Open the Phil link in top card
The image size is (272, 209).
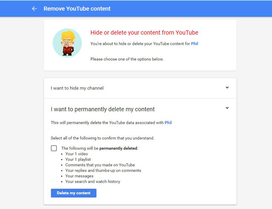(195, 44)
